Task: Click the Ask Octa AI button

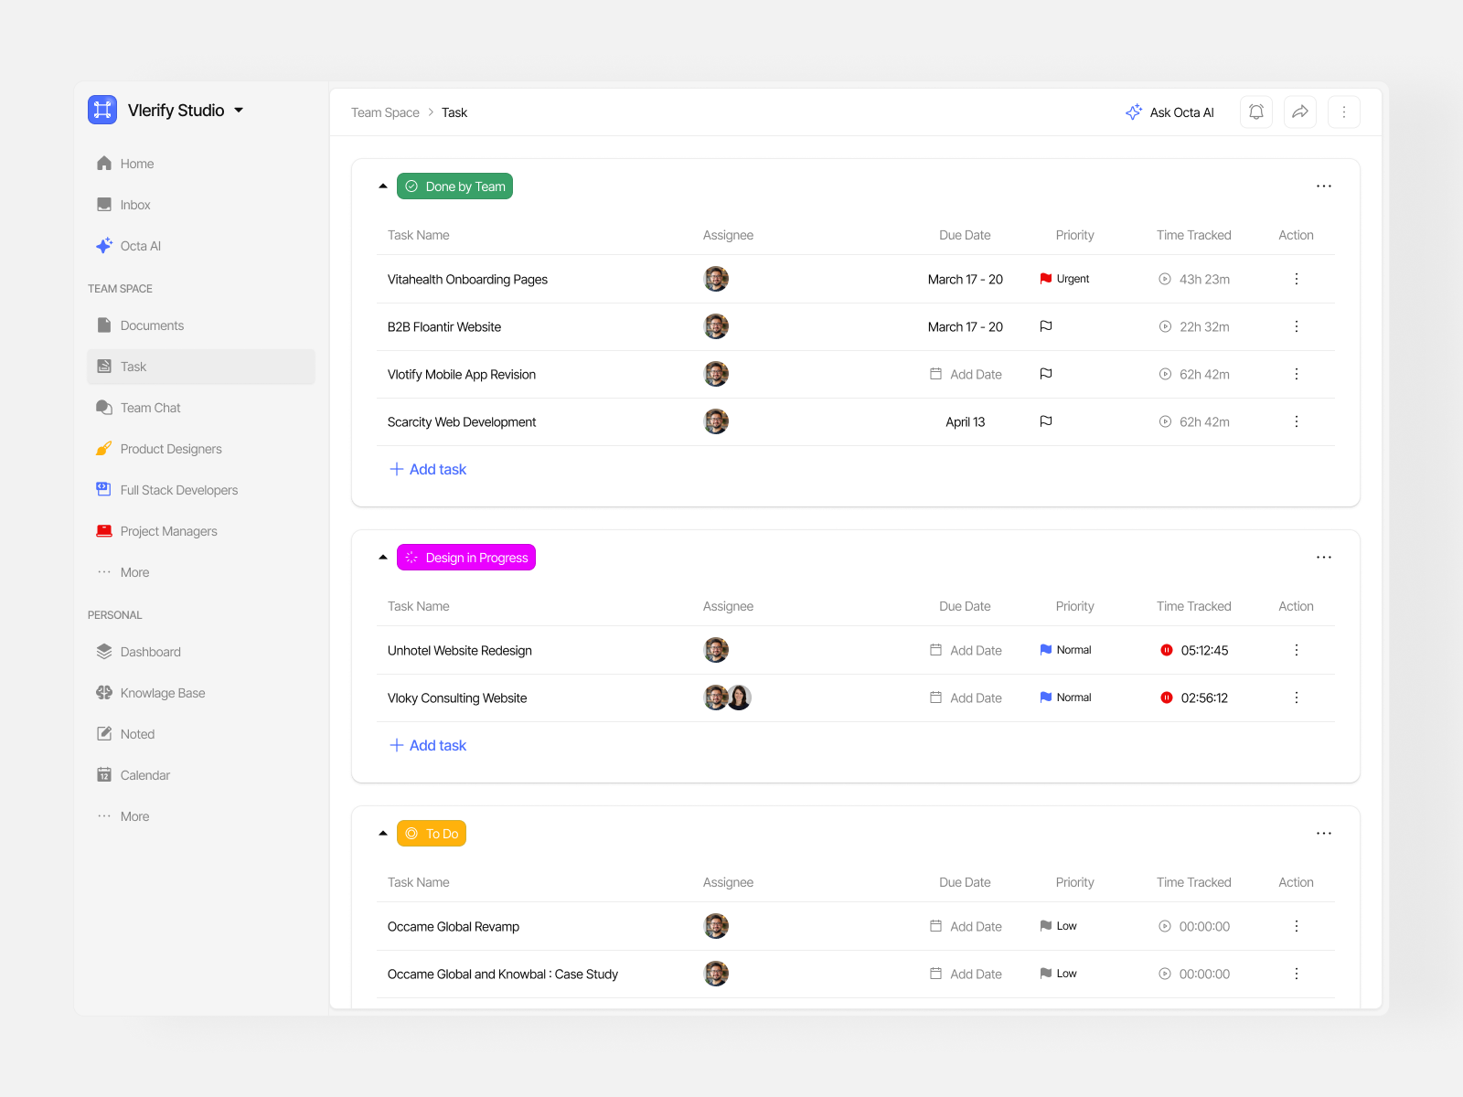Action: click(x=1170, y=112)
